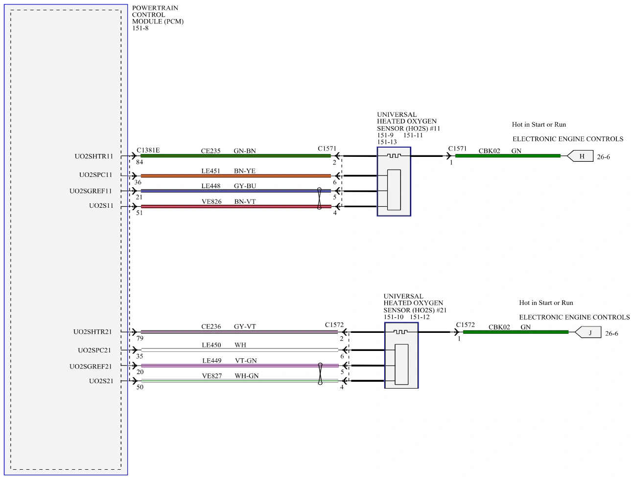The image size is (633, 479).
Task: Select the HO2S #11 sensor component box
Action: point(394,181)
